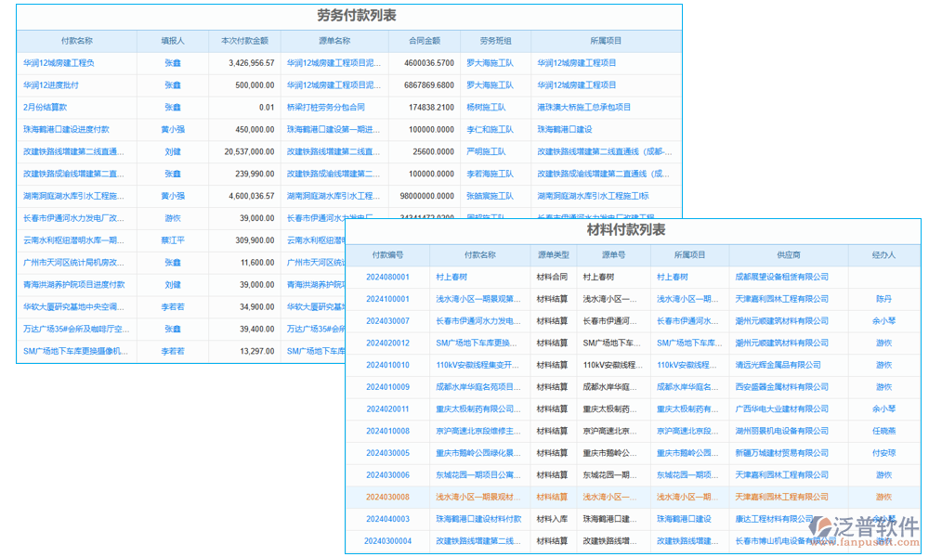
Task: Select the highlighted row 2024030008
Action: [387, 497]
